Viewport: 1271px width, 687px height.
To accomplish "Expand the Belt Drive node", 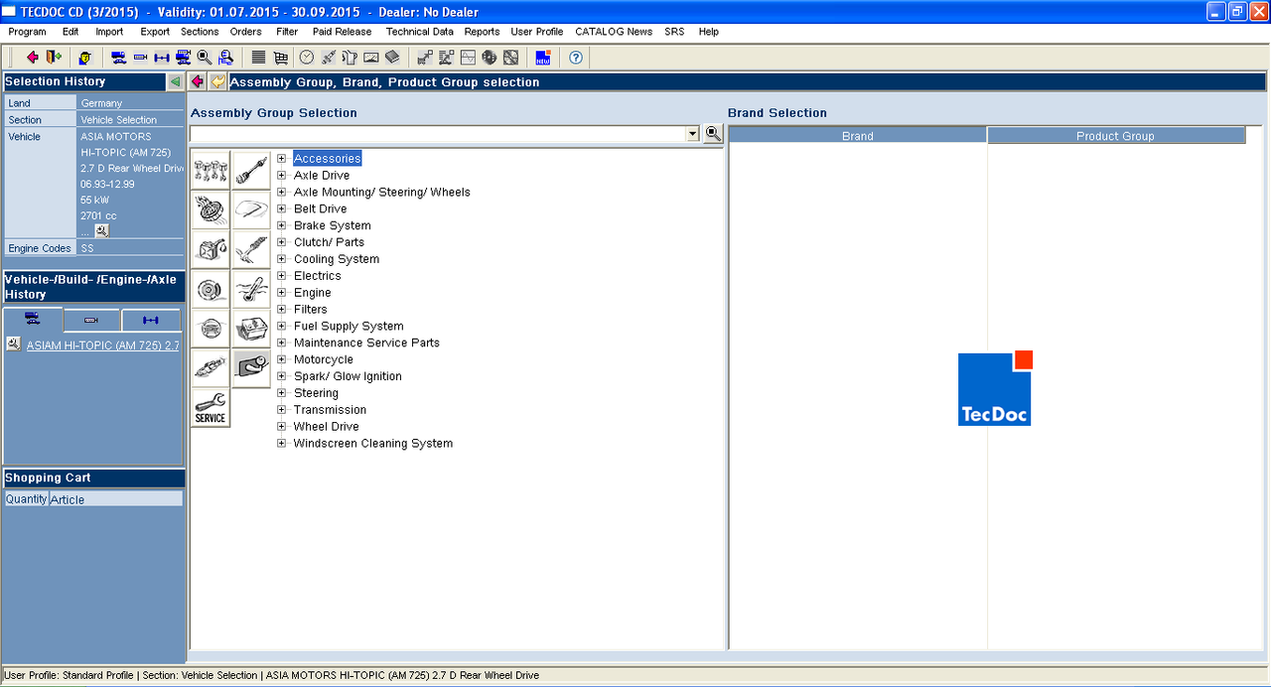I will click(282, 209).
